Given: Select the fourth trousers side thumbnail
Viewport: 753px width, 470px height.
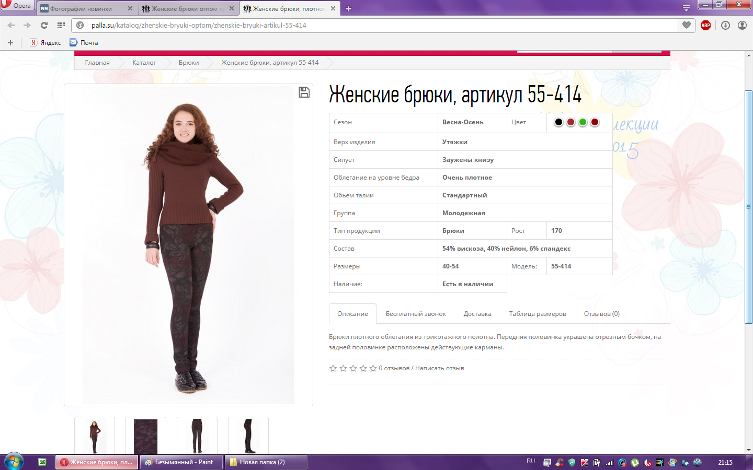Looking at the screenshot, I should 248,436.
